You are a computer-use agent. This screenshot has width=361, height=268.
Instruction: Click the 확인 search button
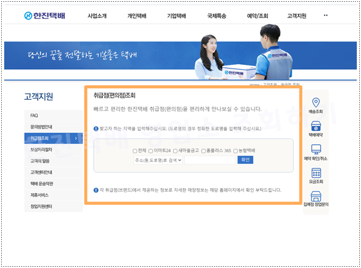245,160
